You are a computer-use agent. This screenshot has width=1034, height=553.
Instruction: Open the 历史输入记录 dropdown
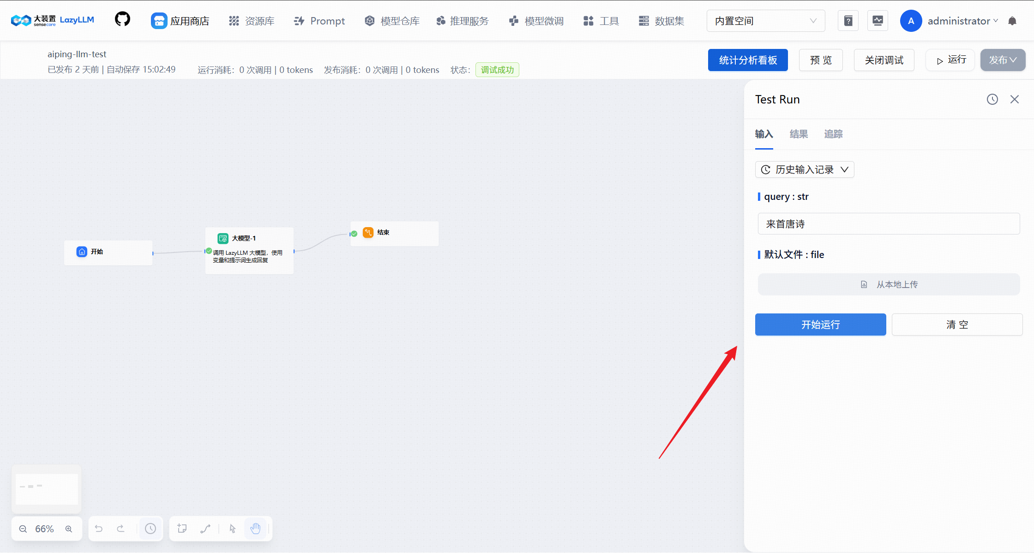[x=805, y=169]
